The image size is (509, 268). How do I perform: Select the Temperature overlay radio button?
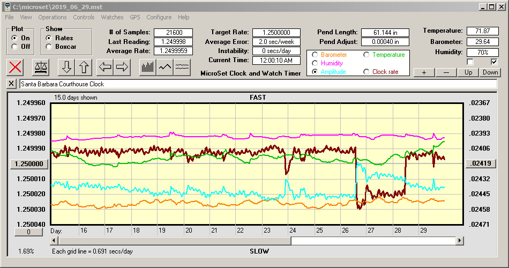366,55
